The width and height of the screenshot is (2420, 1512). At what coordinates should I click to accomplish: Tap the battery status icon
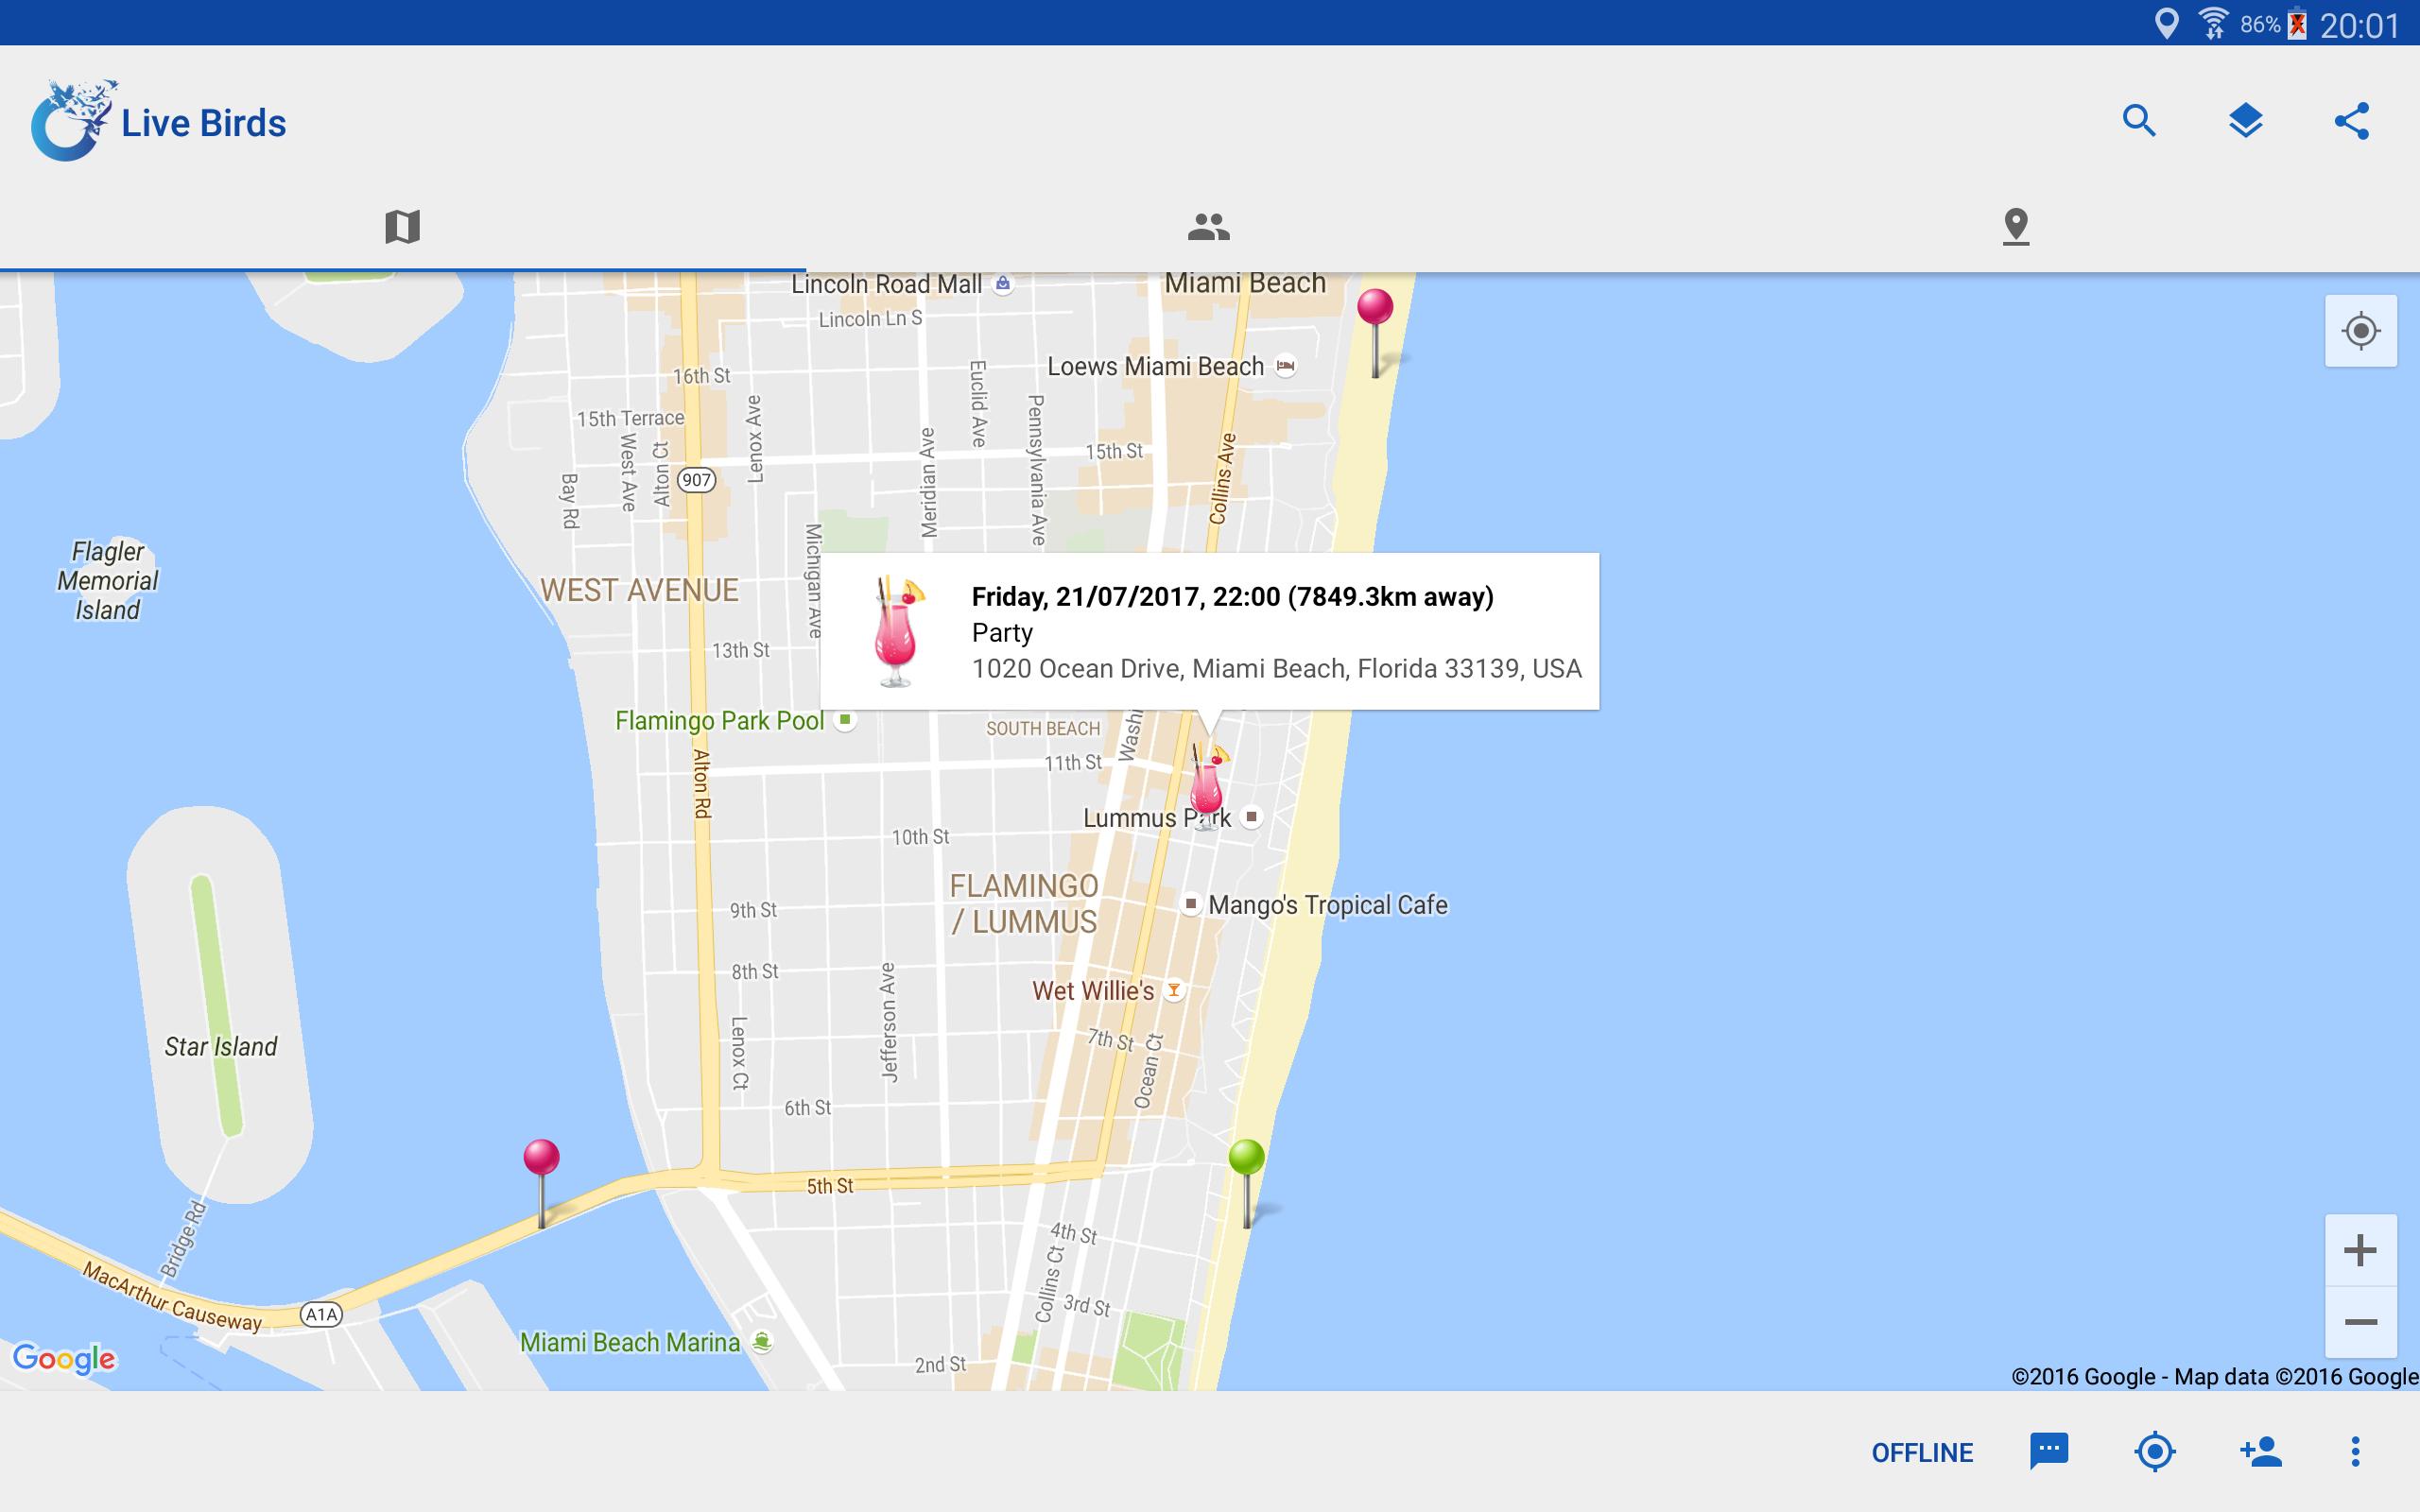coord(2297,24)
